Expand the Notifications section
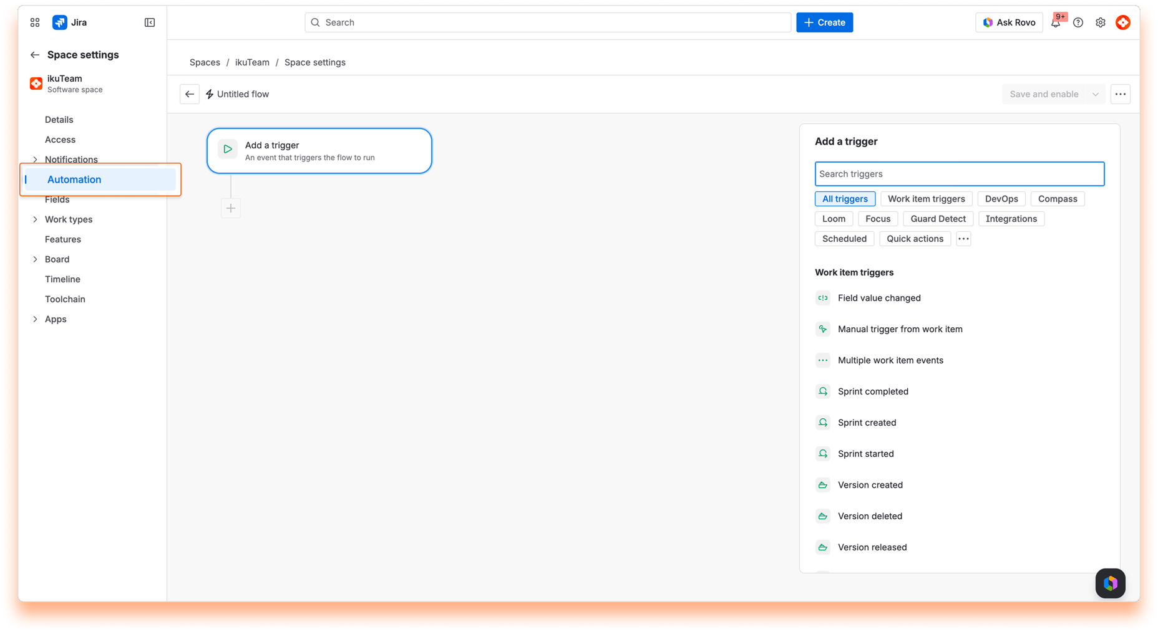The image size is (1158, 632). coord(35,160)
